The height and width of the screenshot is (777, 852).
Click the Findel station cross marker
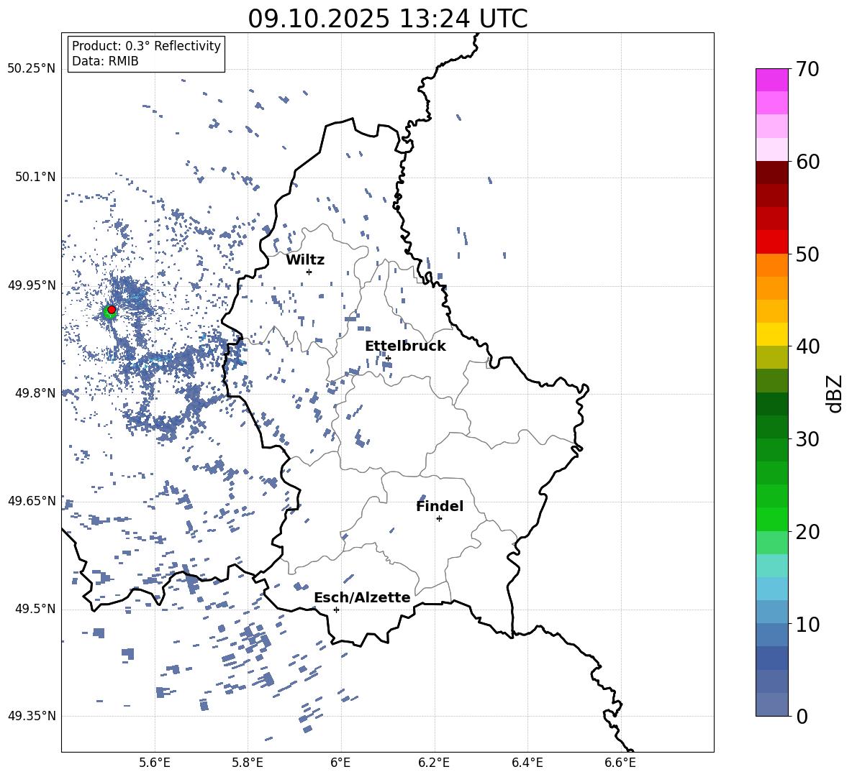click(x=439, y=519)
